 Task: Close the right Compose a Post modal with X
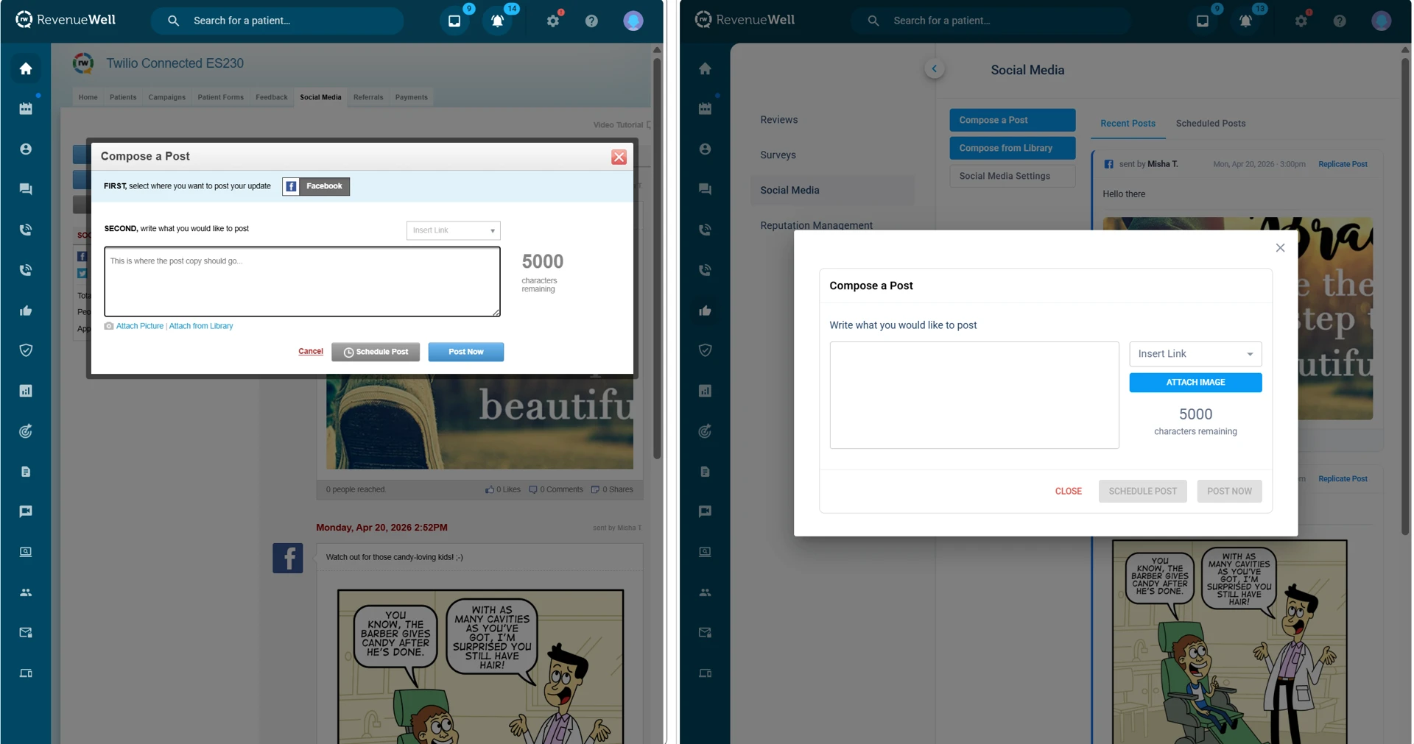point(1280,248)
